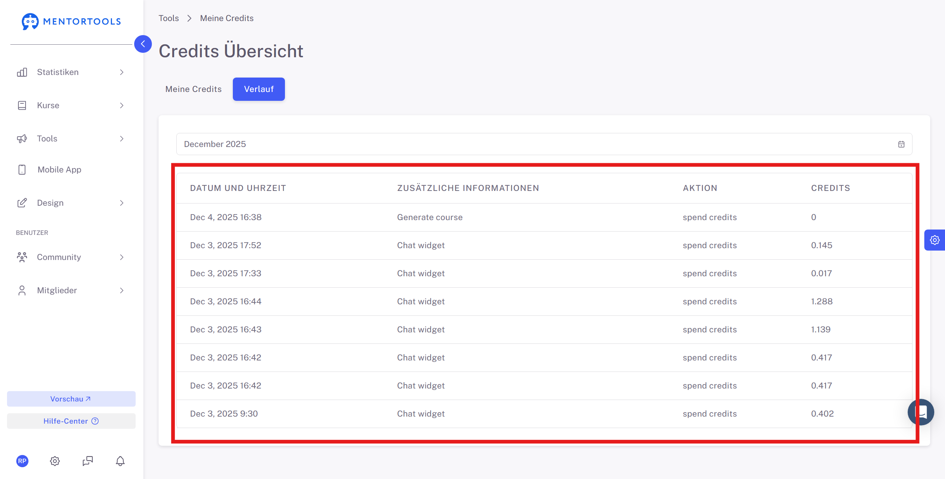Screen dimensions: 945x479
Task: Open the notifications bell icon
Action: click(120, 461)
